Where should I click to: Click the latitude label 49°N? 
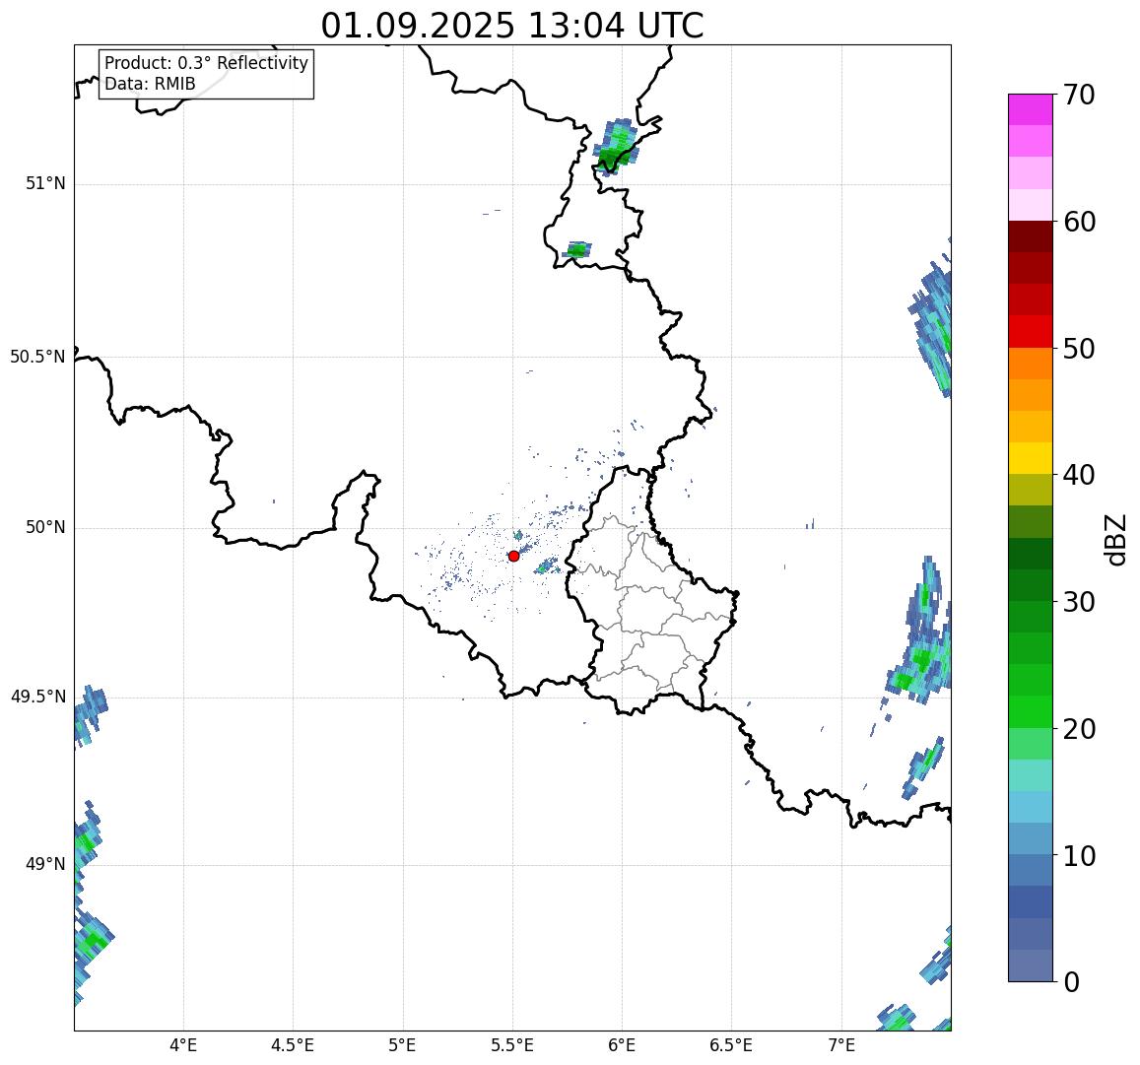(x=45, y=864)
